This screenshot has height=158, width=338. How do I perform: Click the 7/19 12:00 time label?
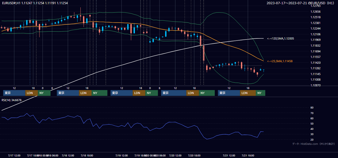tap(121, 155)
